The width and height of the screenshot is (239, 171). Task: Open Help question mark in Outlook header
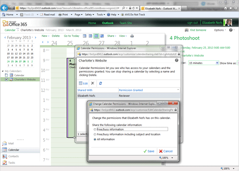click(231, 30)
